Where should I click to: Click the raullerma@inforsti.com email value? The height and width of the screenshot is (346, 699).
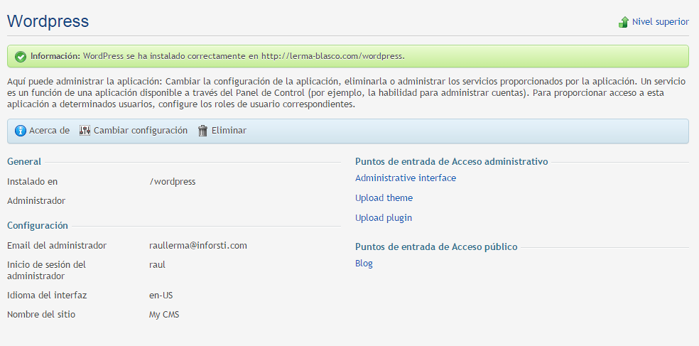(198, 246)
